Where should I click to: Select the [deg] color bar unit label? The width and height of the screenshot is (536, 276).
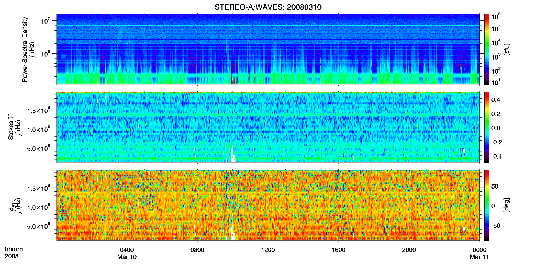tap(507, 205)
